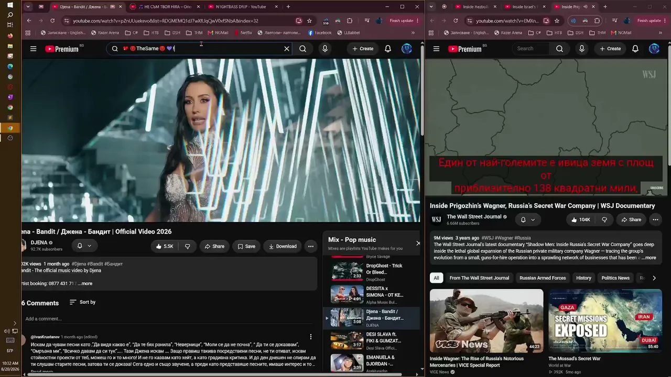Open Wall Street Journal notification preferences dropdown
The height and width of the screenshot is (377, 671).
527,220
